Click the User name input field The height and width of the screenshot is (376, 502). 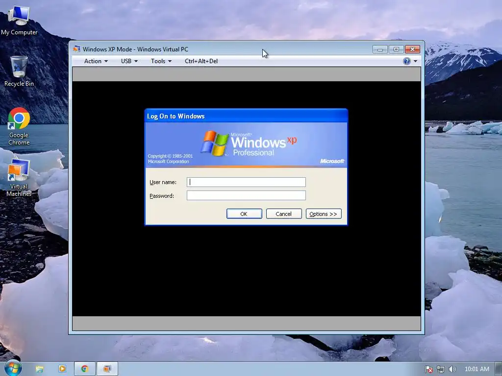[246, 182]
